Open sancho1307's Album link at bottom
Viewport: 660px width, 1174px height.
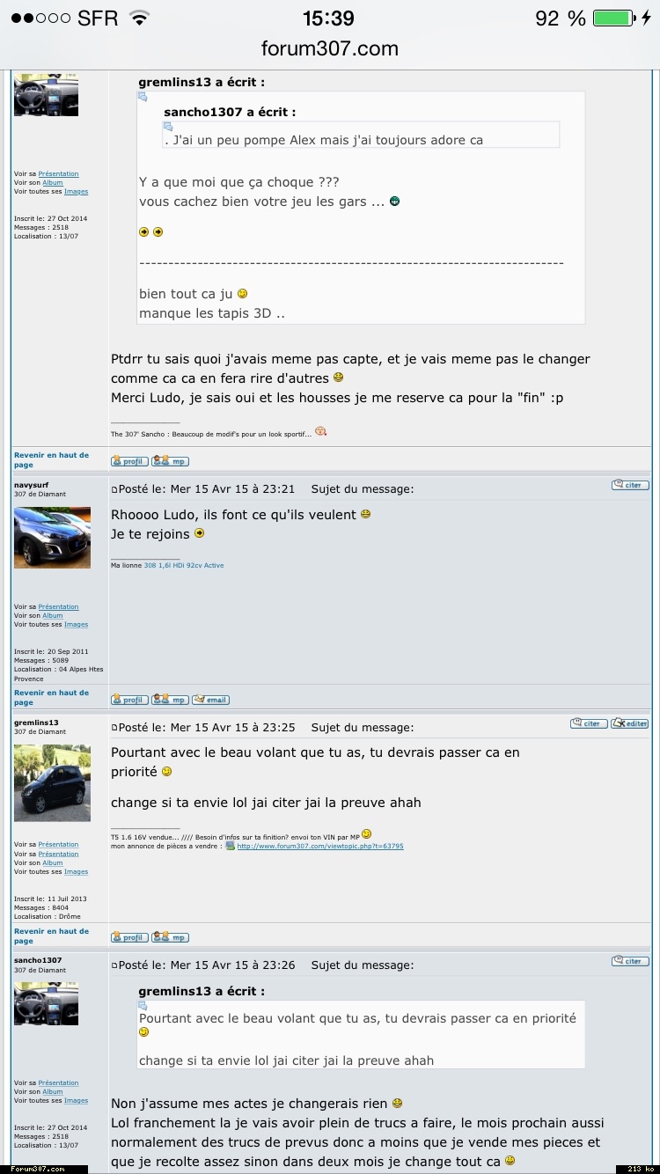point(53,1091)
